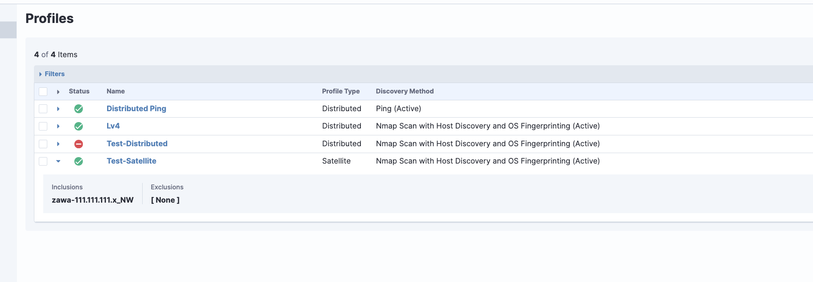
Task: Click the green status icon for Distributed Ping
Action: click(79, 109)
